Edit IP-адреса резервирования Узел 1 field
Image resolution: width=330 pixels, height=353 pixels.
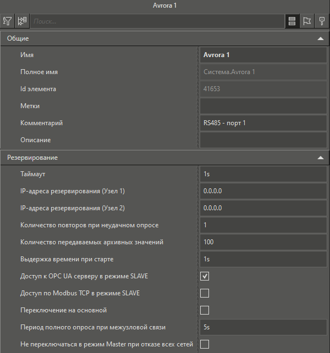(x=263, y=191)
